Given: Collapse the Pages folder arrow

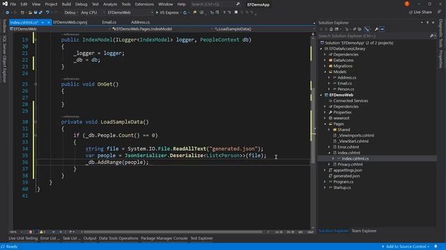Looking at the screenshot, I should point(325,124).
